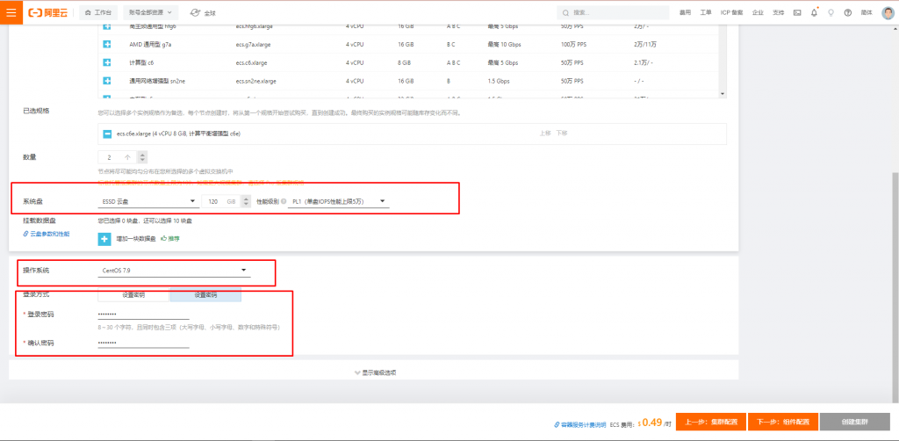Adjust the node quantity stepper arrows

click(x=142, y=157)
